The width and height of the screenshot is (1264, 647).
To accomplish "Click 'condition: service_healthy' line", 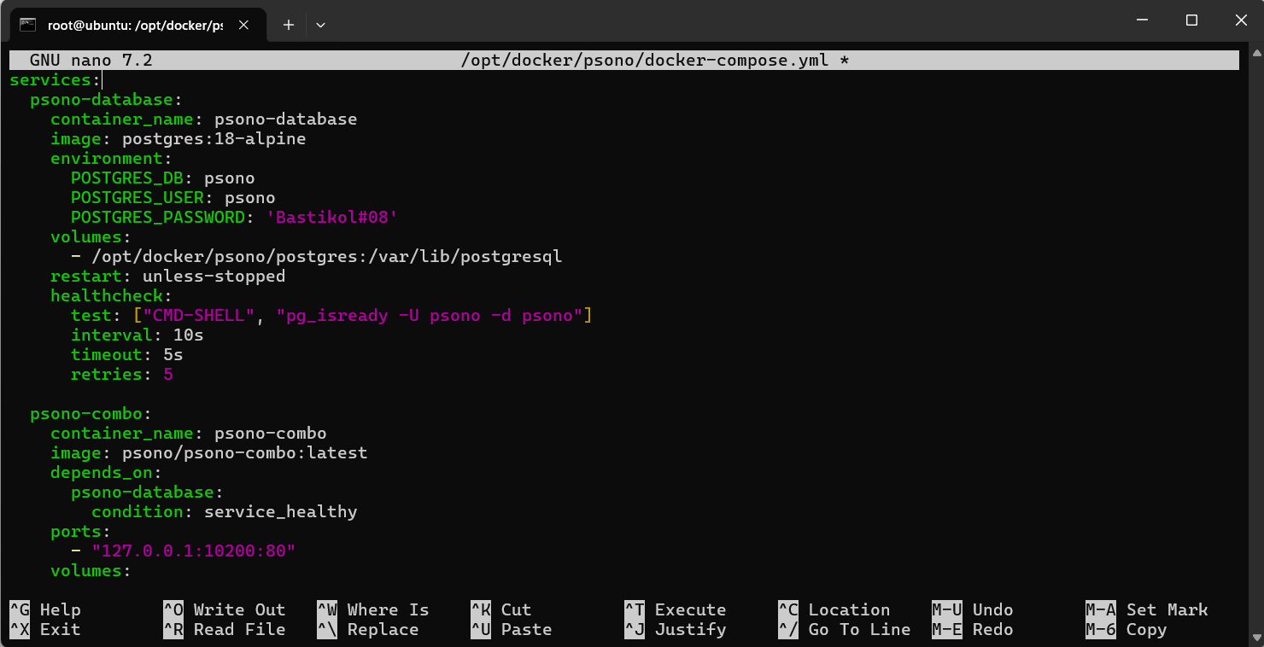I will point(224,512).
